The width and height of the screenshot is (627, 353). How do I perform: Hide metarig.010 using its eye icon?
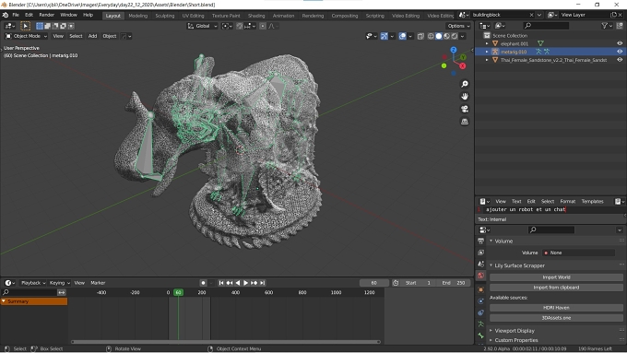(x=620, y=52)
